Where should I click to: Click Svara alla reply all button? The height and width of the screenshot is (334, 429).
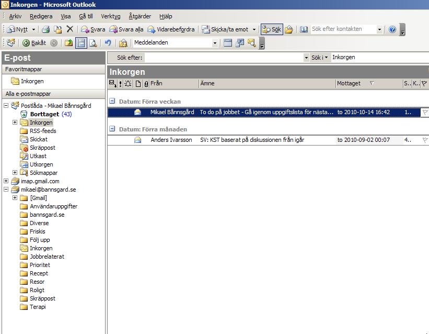(x=126, y=29)
